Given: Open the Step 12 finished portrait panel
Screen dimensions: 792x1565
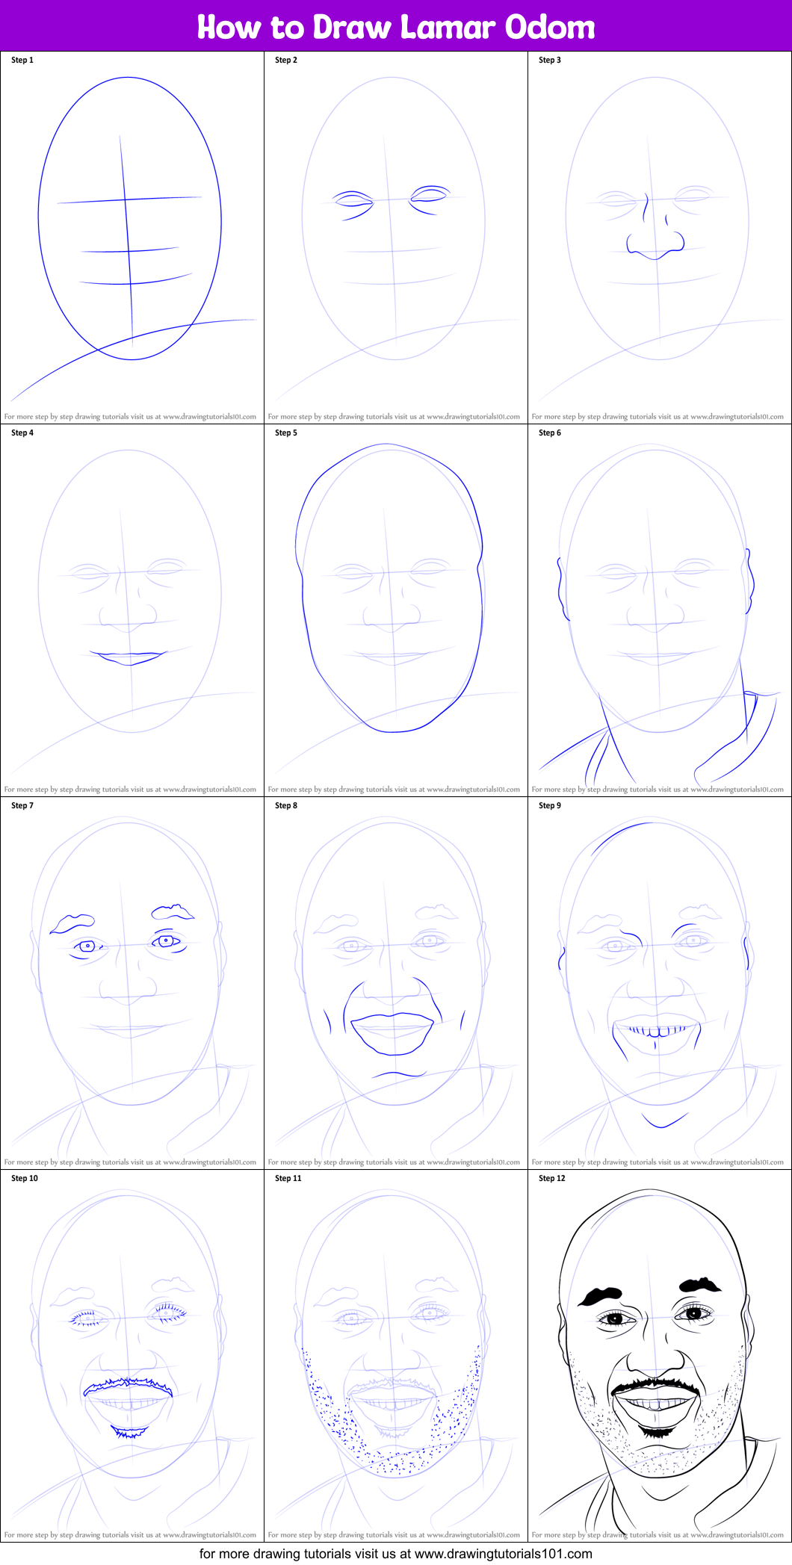Looking at the screenshot, I should (x=660, y=1356).
